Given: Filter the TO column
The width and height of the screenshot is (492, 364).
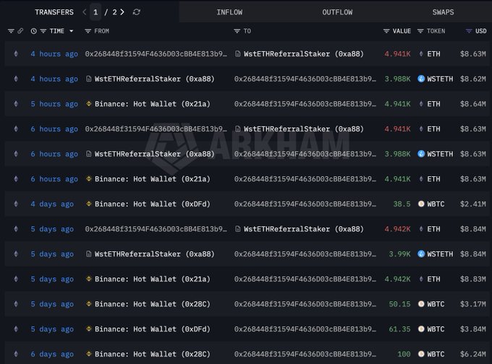Looking at the screenshot, I should pos(237,31).
